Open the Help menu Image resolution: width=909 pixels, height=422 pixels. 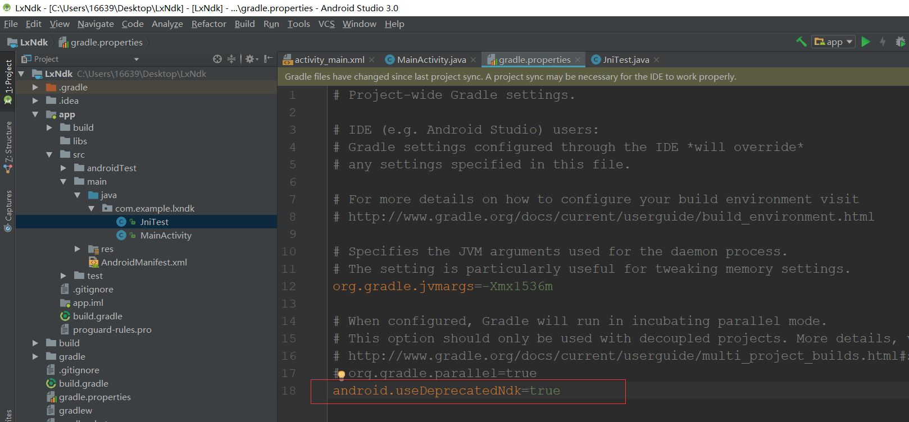tap(394, 24)
